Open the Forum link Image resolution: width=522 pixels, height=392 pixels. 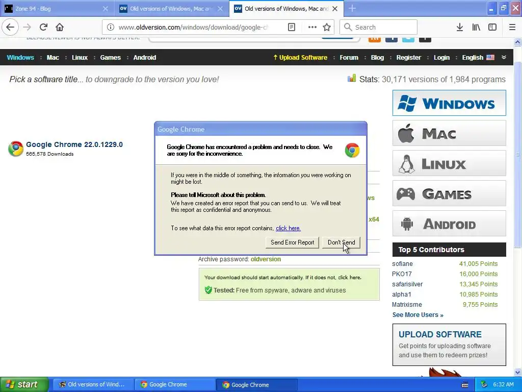click(349, 57)
